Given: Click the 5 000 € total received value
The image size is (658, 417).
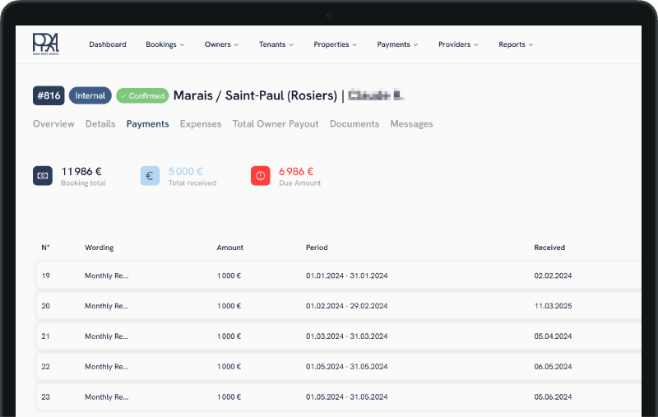Looking at the screenshot, I should [x=186, y=172].
